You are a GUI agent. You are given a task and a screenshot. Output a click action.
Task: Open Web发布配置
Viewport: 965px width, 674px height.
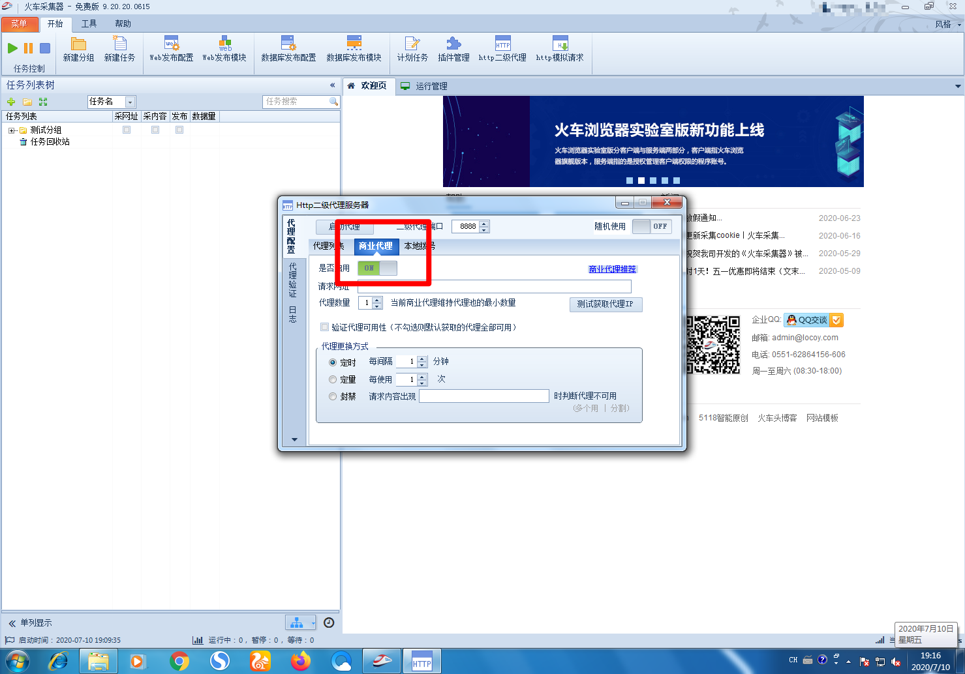[172, 50]
